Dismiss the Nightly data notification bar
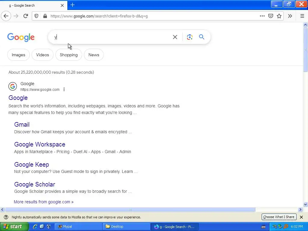 tap(301, 217)
